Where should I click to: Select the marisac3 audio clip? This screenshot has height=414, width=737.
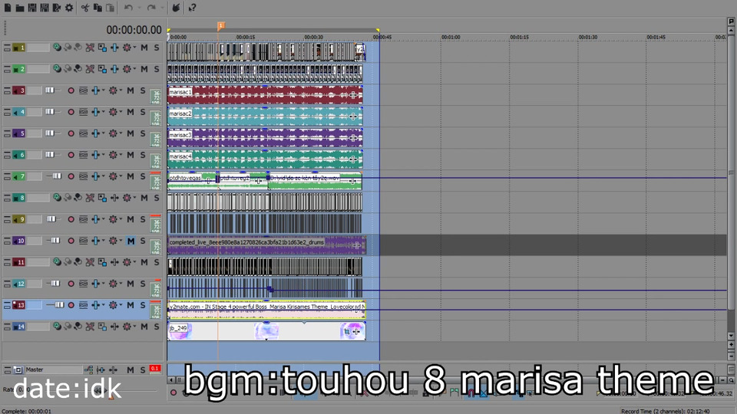tap(265, 137)
